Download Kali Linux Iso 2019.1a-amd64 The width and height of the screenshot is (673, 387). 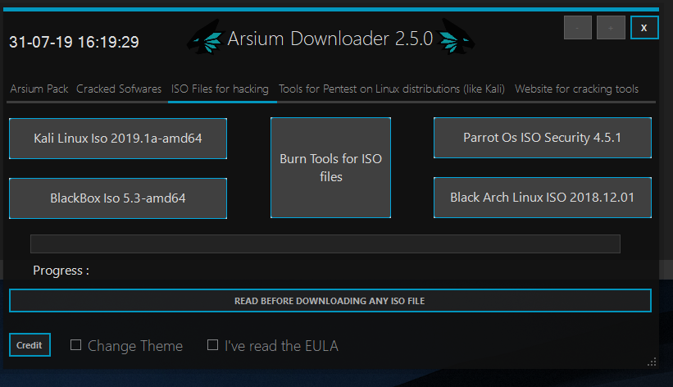tap(118, 138)
